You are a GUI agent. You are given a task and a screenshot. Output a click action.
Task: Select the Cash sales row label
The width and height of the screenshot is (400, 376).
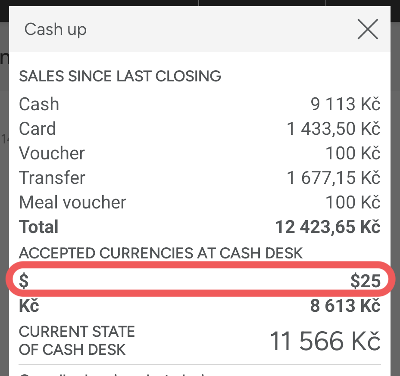tap(39, 104)
